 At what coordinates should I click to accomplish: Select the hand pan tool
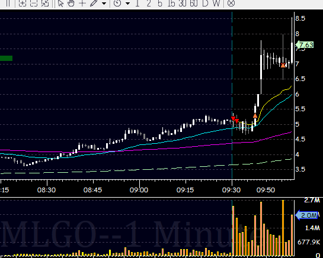[x=71, y=3]
